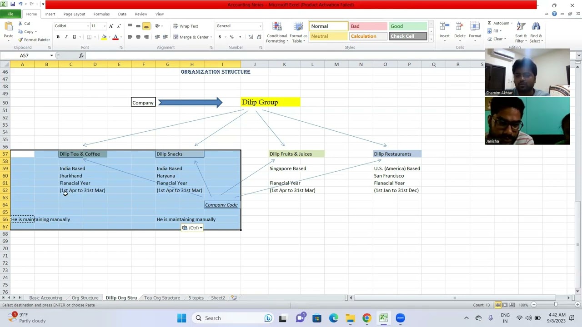Screen dimensions: 582x327
Task: Open Sort & Filter options
Action: 521,32
